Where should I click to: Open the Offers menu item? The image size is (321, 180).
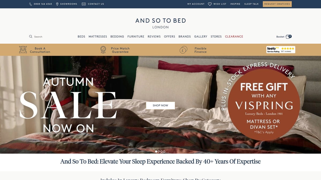(170, 37)
